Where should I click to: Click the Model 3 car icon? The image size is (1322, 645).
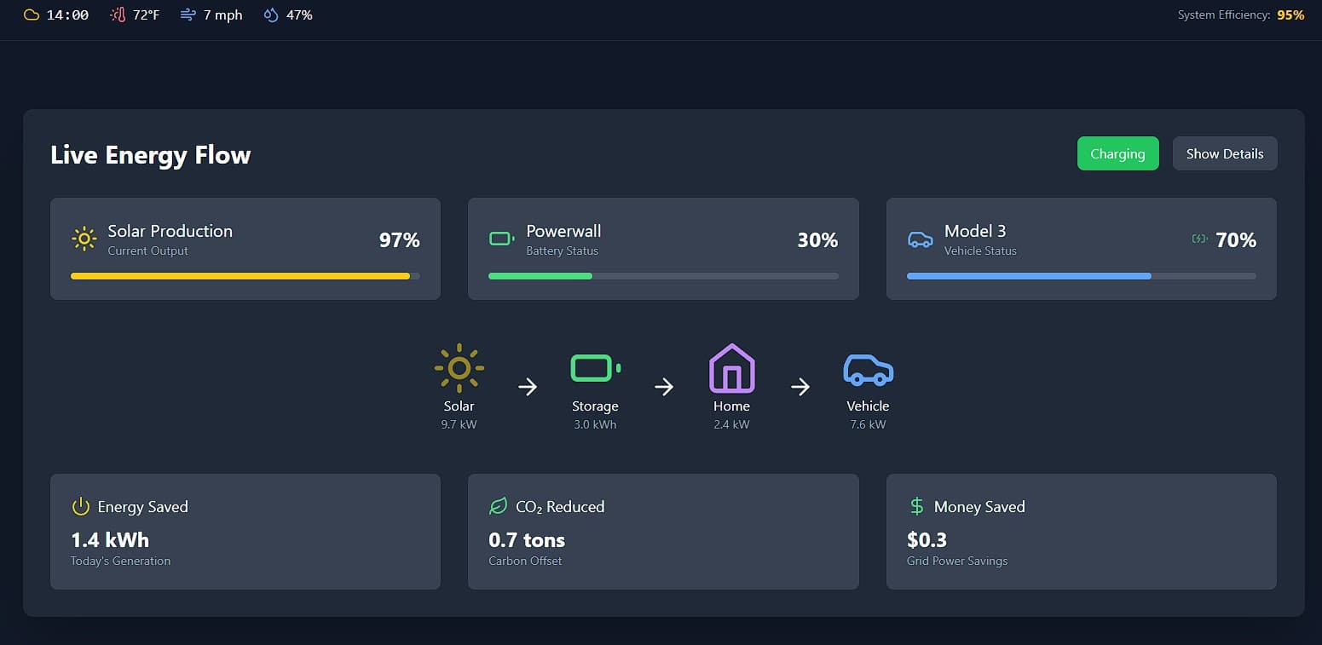(920, 239)
